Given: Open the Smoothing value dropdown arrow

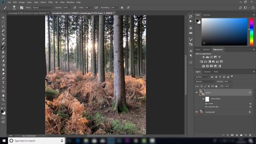Looking at the screenshot, I should pos(118,8).
